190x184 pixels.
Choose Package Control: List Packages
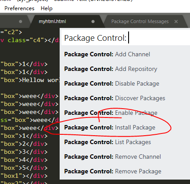point(125,142)
